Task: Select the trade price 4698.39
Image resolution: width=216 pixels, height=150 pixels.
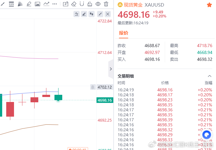Action: point(165,120)
